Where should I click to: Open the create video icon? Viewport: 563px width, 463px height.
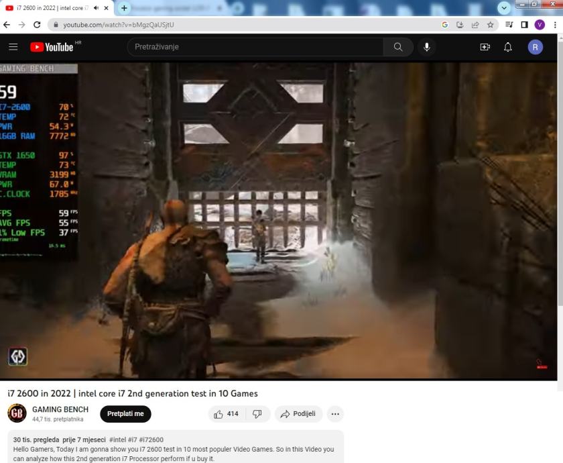click(x=485, y=47)
